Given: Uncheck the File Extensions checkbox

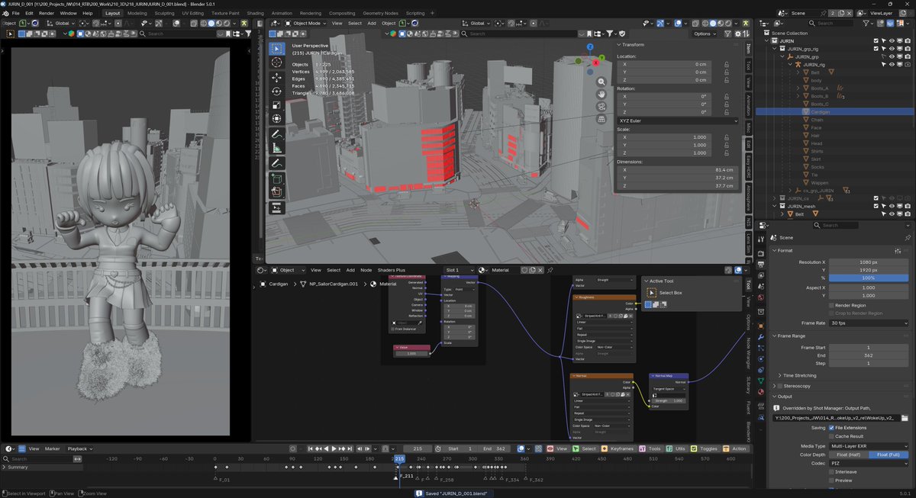Looking at the screenshot, I should 831,428.
